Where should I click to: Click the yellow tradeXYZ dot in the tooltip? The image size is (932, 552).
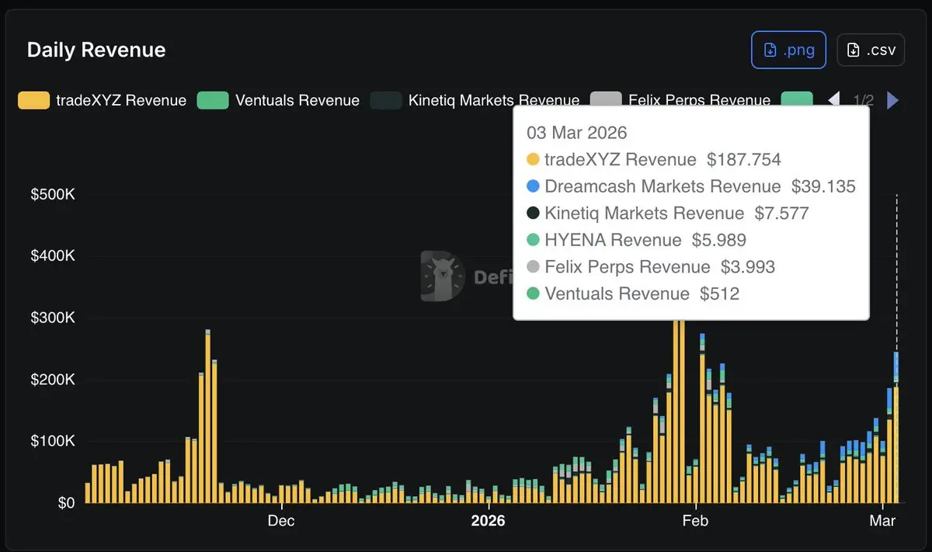[533, 160]
